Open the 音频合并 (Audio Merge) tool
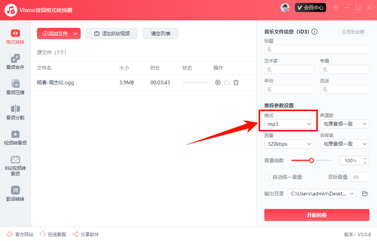The height and width of the screenshot is (241, 377). point(15,61)
